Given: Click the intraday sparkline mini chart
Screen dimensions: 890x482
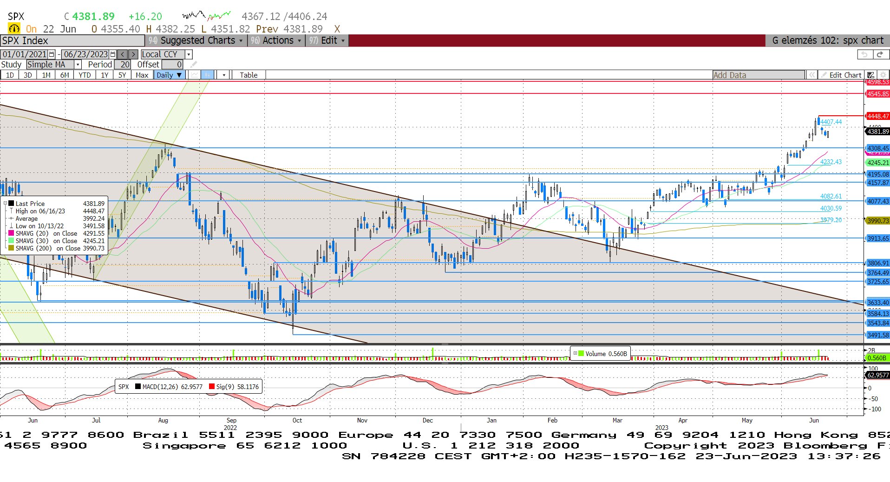Looking at the screenshot, I should point(206,16).
